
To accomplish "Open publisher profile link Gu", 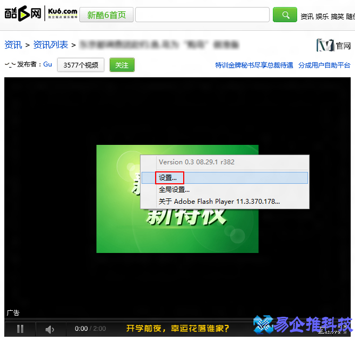I will click(x=48, y=64).
